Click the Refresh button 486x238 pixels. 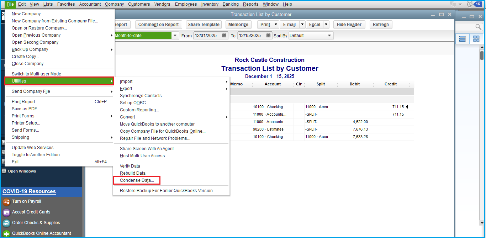[381, 24]
